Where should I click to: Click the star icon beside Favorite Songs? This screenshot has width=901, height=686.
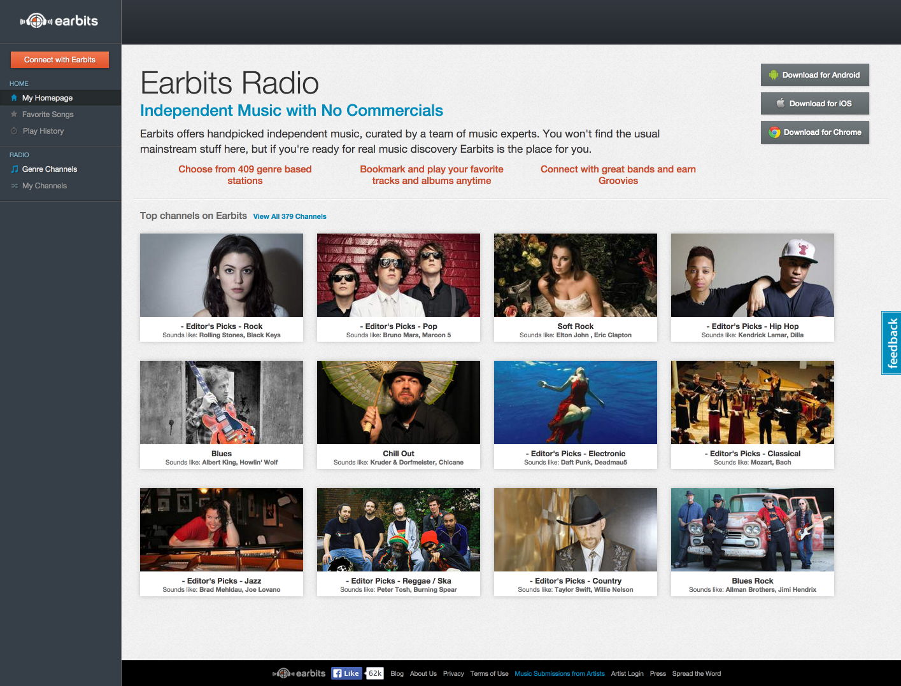pyautogui.click(x=14, y=115)
